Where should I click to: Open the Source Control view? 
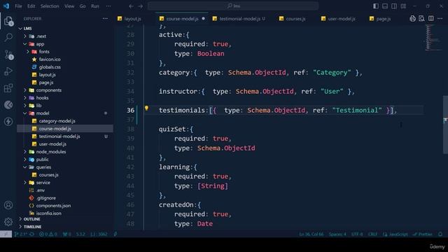coord(8,55)
